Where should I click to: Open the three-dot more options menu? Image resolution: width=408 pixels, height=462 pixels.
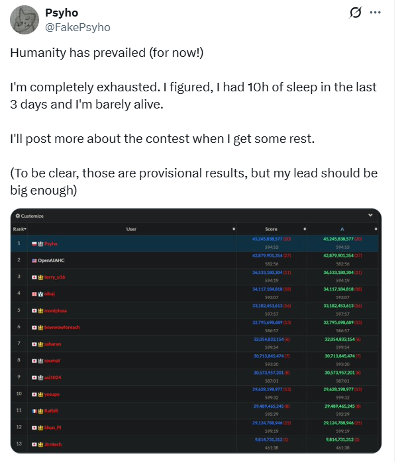click(375, 13)
